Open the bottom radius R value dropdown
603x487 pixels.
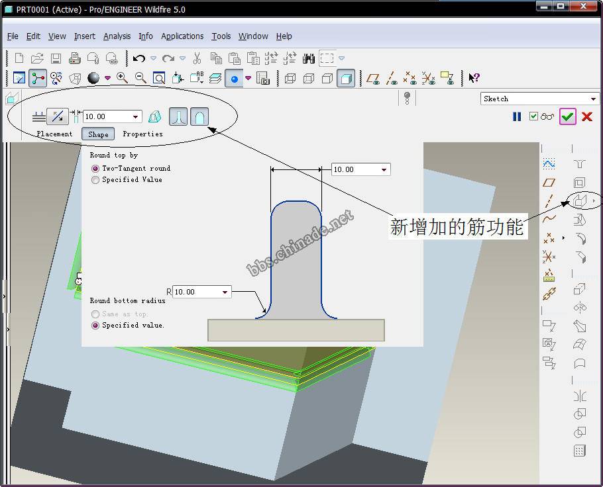(x=225, y=292)
